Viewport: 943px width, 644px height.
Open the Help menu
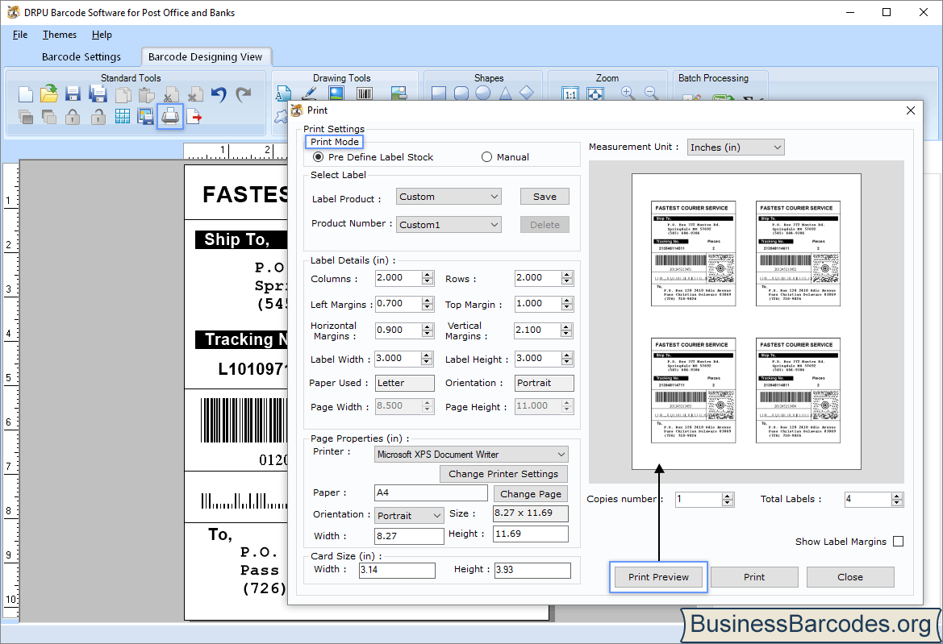(x=102, y=34)
